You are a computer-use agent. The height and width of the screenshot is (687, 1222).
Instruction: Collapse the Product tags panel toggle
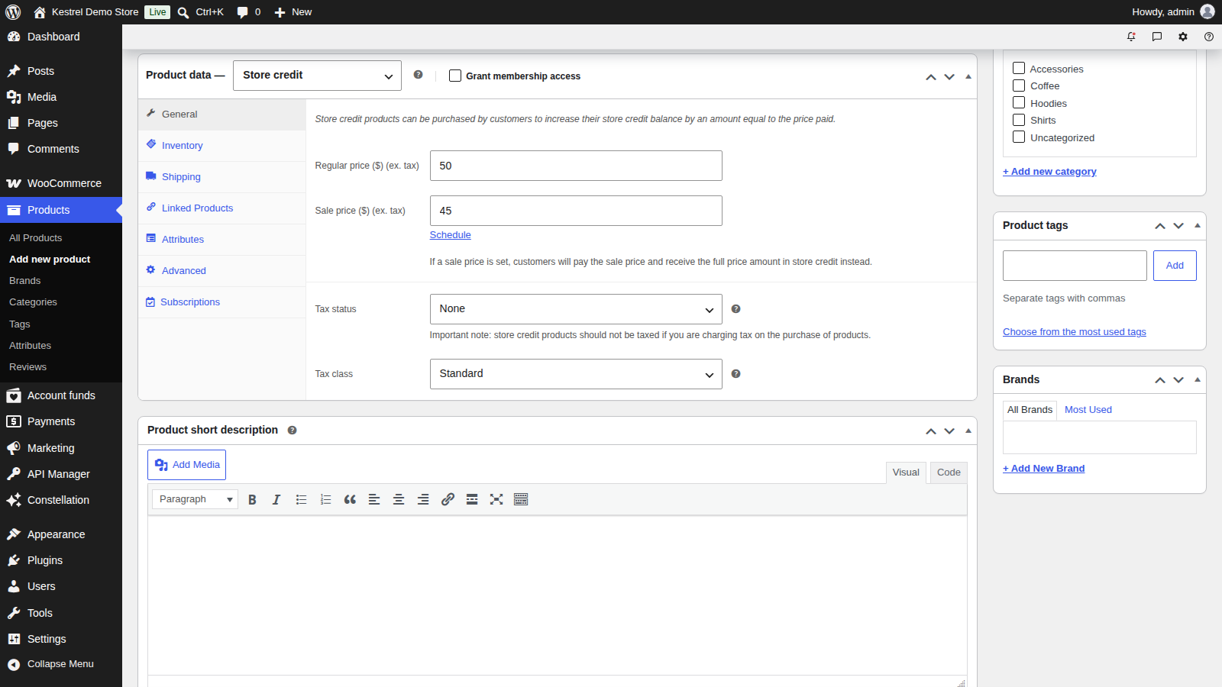[1197, 226]
